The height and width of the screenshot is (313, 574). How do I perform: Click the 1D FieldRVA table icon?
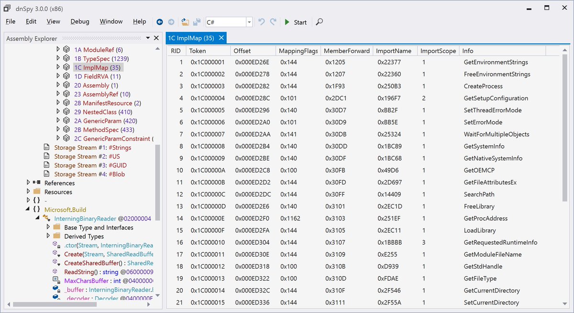(x=66, y=76)
